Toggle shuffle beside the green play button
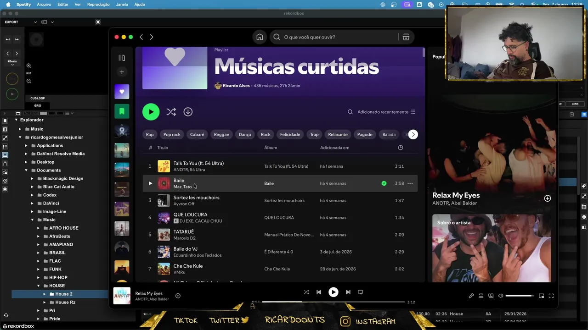The width and height of the screenshot is (588, 330). tap(171, 112)
